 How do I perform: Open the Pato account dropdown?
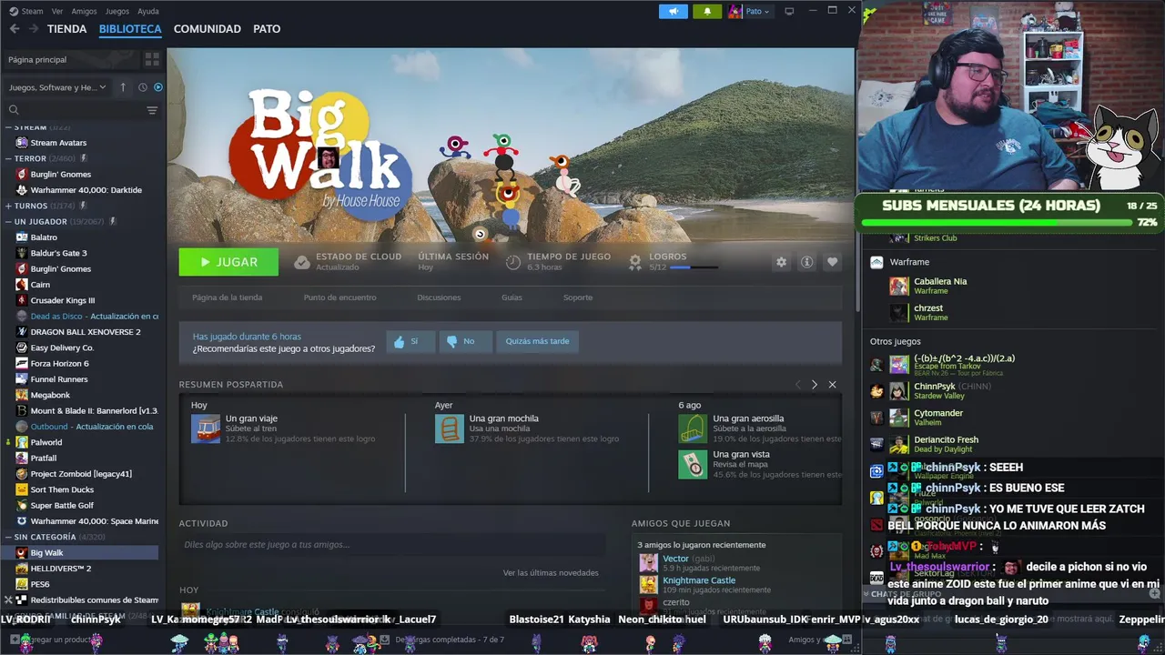749,11
